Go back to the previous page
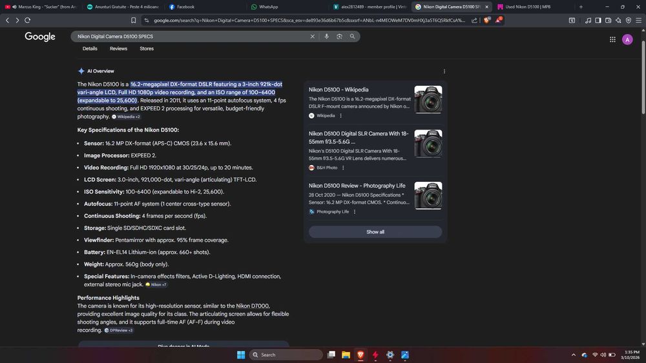This screenshot has width=646, height=363. 7,20
